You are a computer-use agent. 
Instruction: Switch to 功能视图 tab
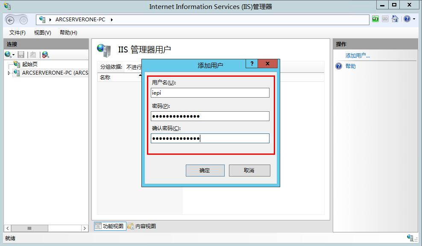click(x=110, y=226)
